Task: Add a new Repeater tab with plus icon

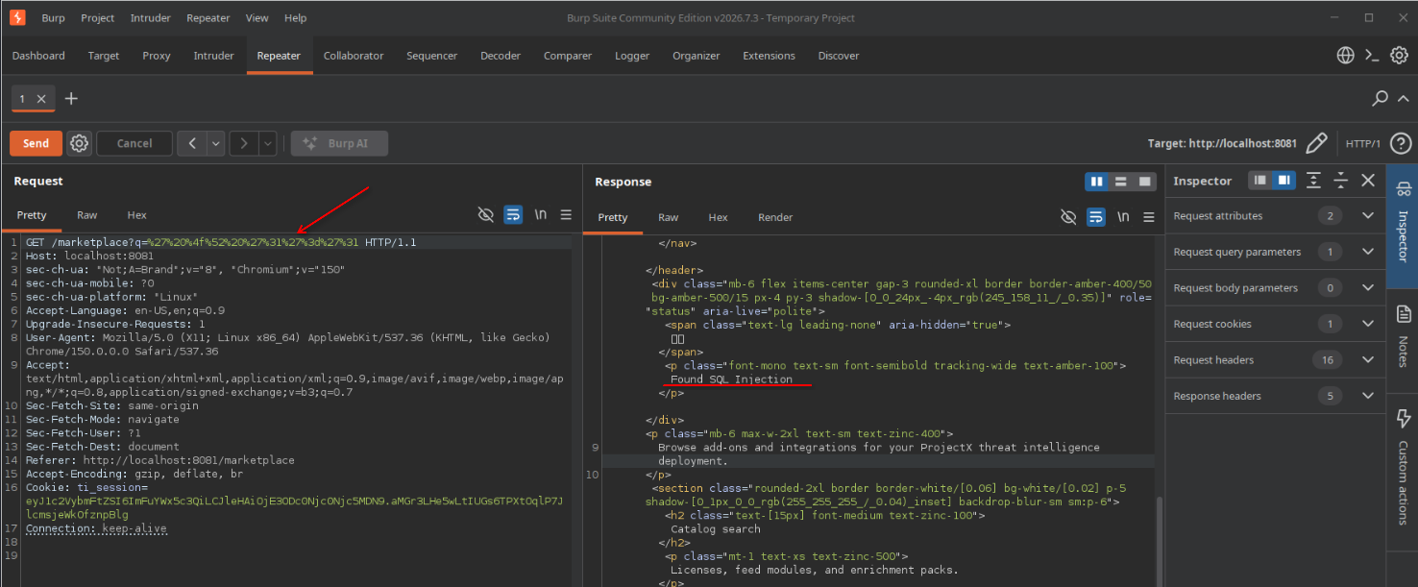Action: tap(71, 99)
